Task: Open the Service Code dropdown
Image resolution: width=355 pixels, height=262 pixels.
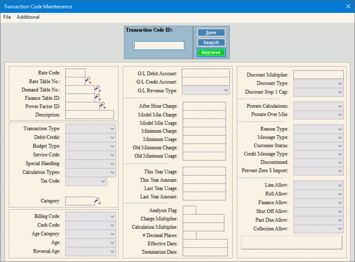Action: [x=91, y=155]
